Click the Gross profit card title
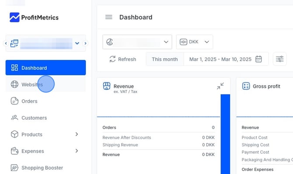Screen dimensions: 293x174 [266, 87]
